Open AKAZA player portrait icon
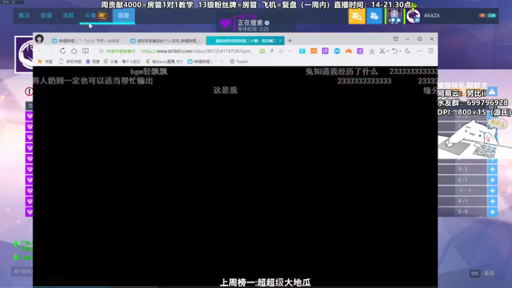 pos(413,15)
